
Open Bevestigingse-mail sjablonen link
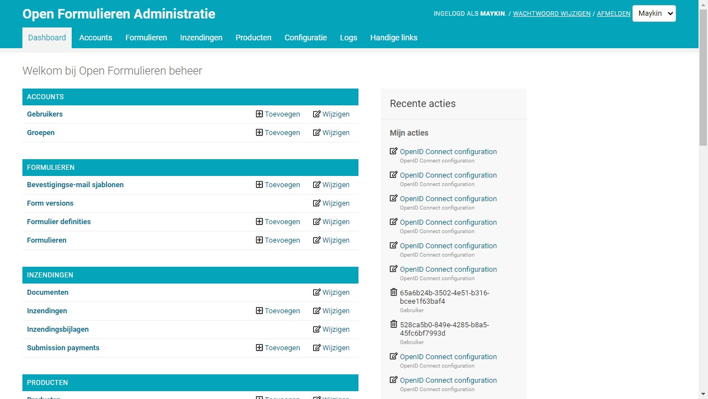click(75, 184)
